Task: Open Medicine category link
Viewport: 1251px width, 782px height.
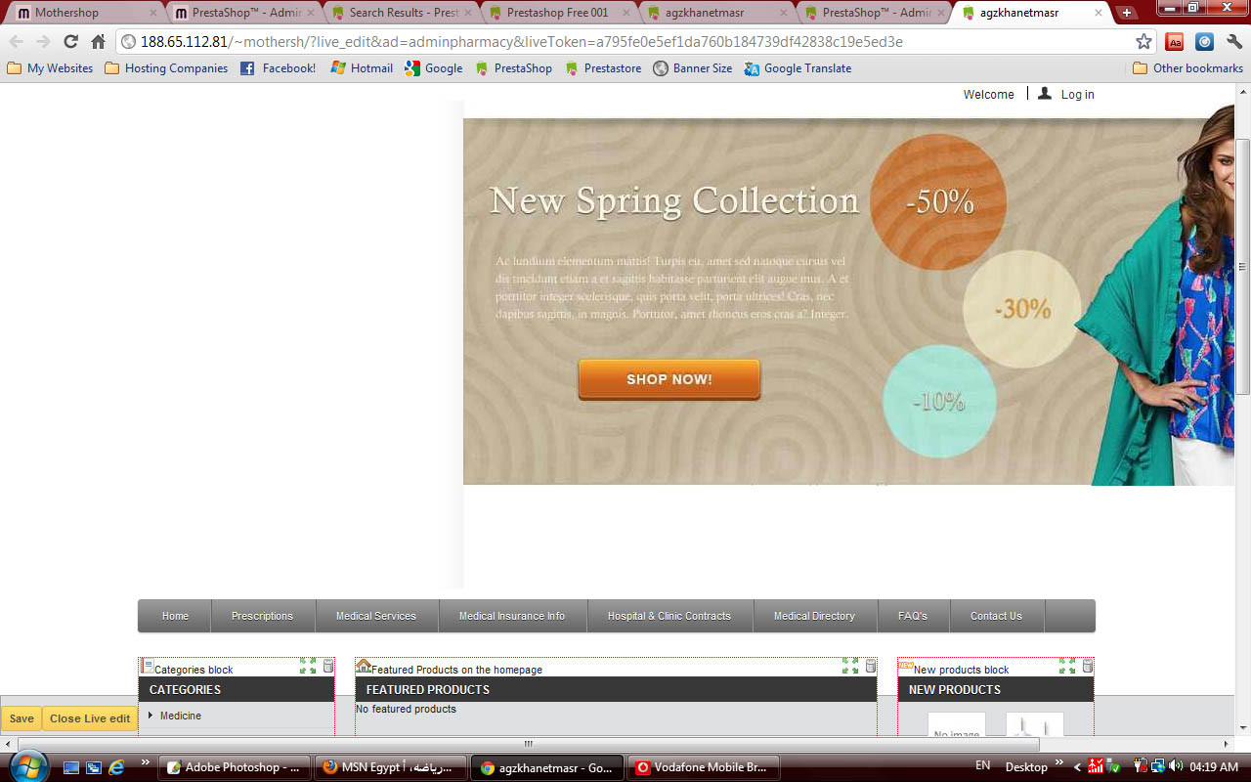Action: 181,716
